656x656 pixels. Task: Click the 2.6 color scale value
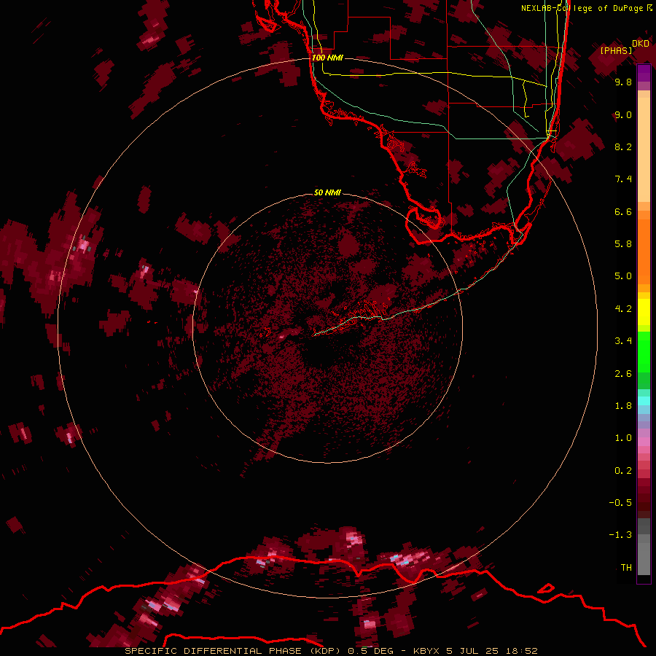[623, 374]
